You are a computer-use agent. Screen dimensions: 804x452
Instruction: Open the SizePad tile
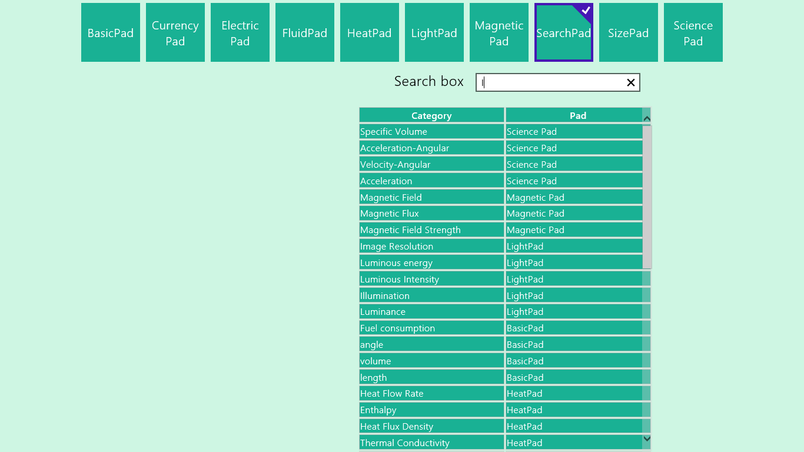pyautogui.click(x=629, y=32)
